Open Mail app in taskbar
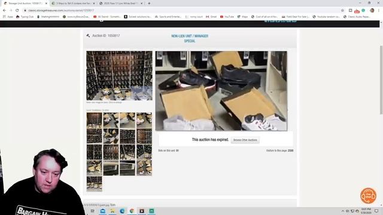This screenshot has height=215, width=383. [x=103, y=211]
